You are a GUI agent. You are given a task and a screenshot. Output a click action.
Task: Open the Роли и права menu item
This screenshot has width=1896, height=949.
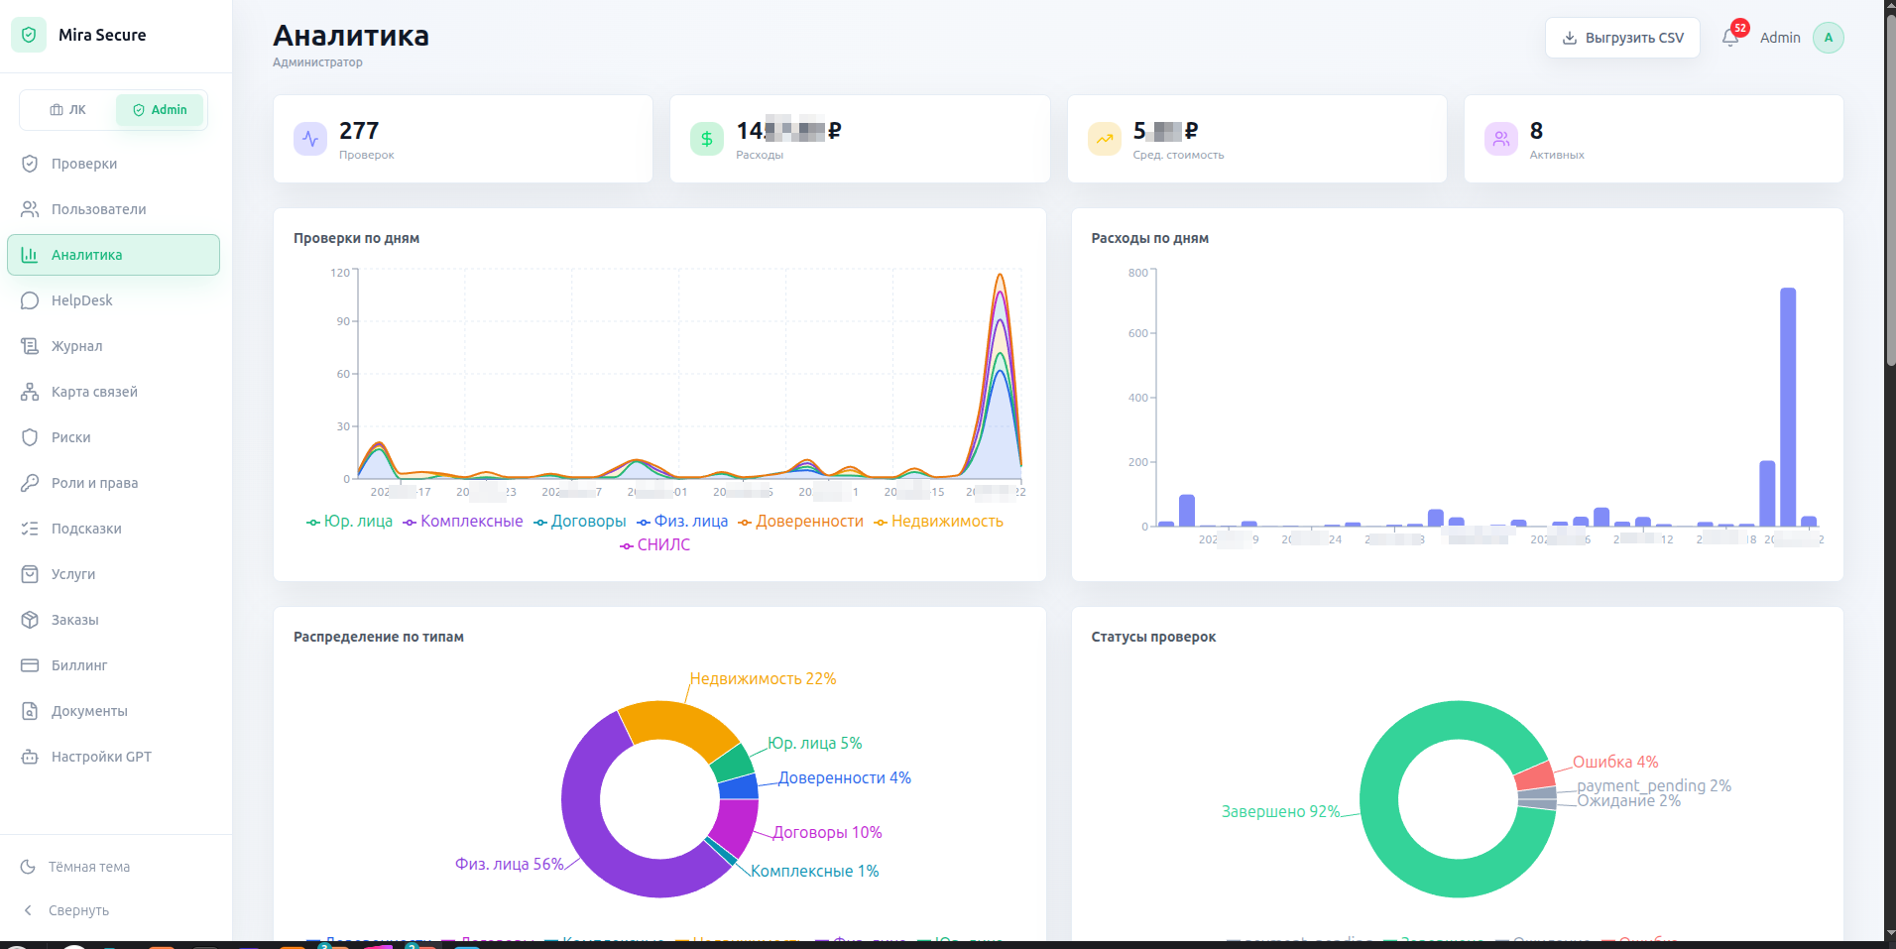pos(113,483)
